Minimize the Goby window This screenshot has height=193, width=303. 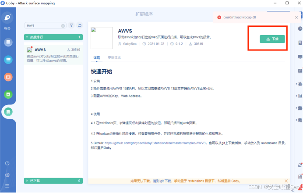tap(275, 3)
